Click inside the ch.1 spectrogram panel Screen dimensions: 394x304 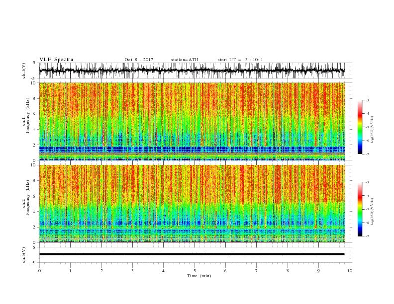coord(192,121)
